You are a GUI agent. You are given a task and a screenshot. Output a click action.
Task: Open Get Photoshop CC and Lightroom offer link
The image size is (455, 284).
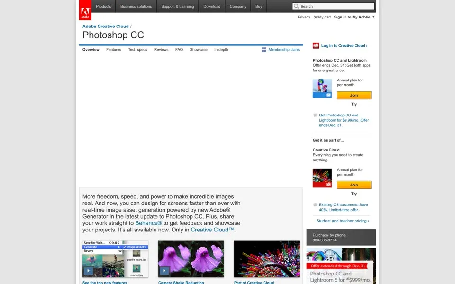[x=344, y=120]
